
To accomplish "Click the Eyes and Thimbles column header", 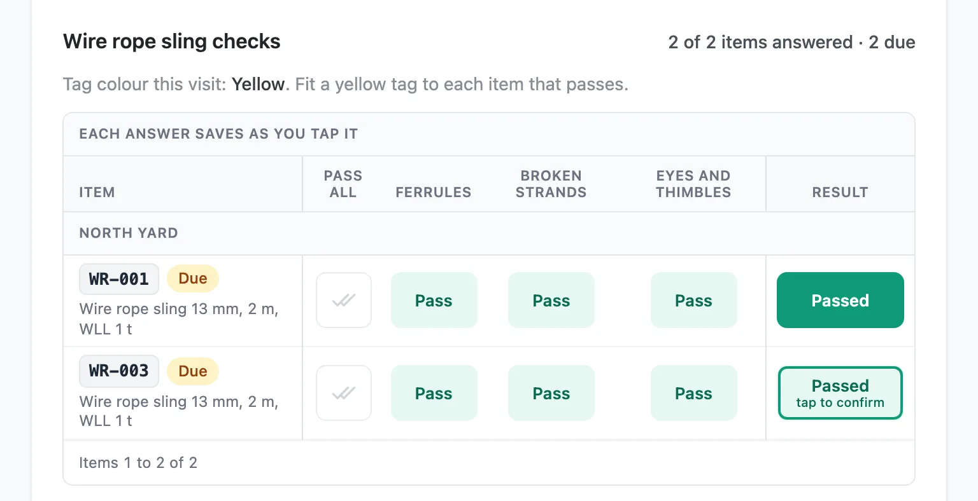I will [694, 184].
